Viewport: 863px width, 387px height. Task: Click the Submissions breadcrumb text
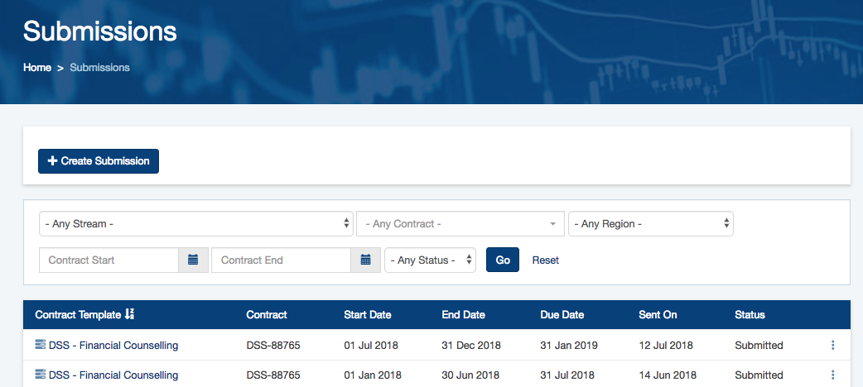click(x=99, y=68)
